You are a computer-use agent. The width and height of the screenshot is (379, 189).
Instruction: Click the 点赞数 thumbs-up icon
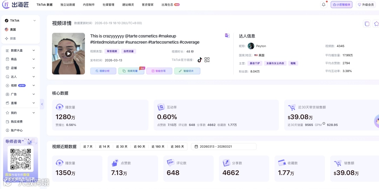[115, 163]
